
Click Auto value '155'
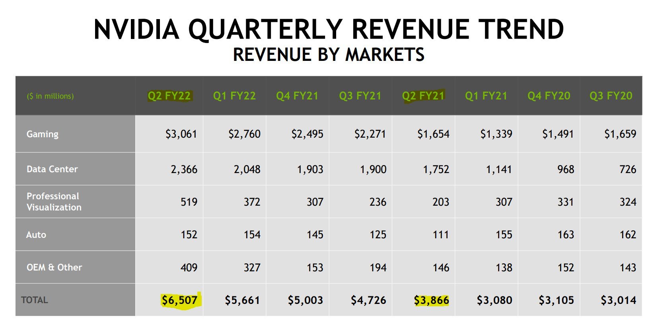tap(504, 235)
